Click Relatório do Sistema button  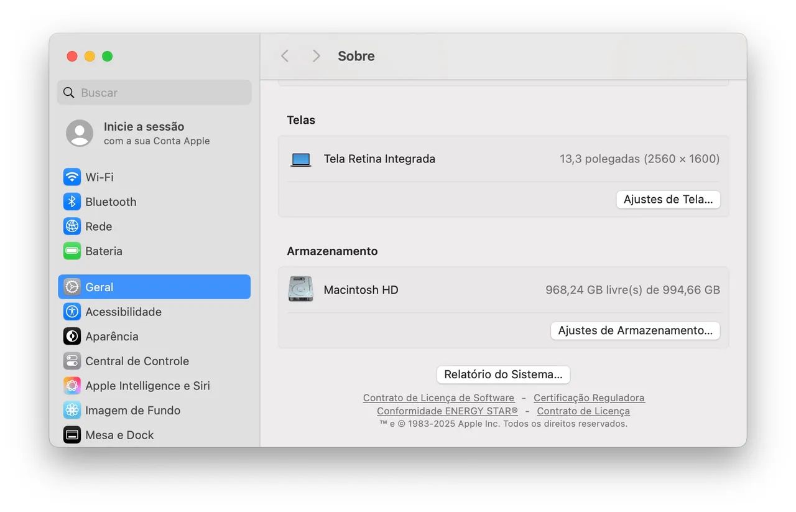(x=502, y=374)
